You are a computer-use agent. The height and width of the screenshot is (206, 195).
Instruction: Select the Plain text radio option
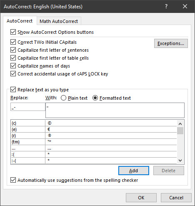[63, 98]
